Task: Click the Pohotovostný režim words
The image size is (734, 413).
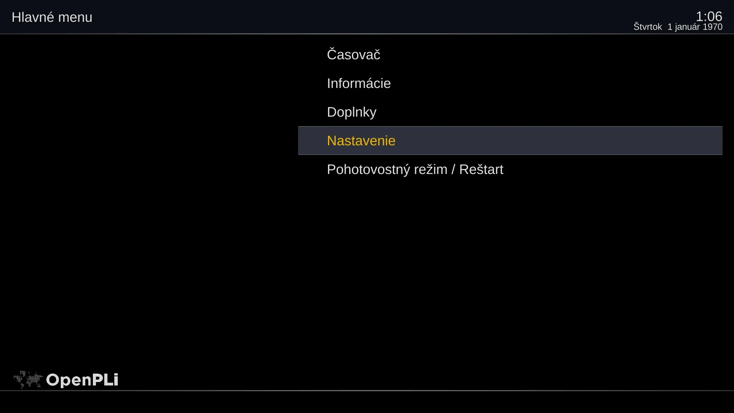Action: [387, 169]
